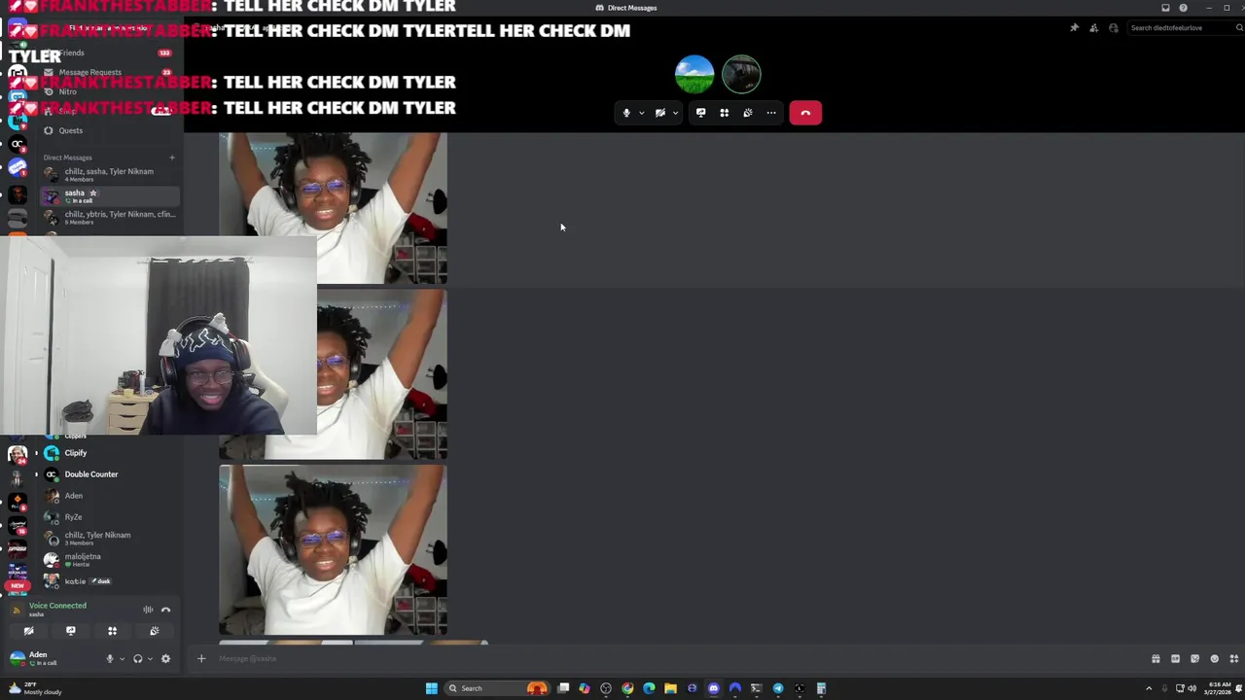Add friends to DM
This screenshot has width=1245, height=700.
click(x=1094, y=28)
